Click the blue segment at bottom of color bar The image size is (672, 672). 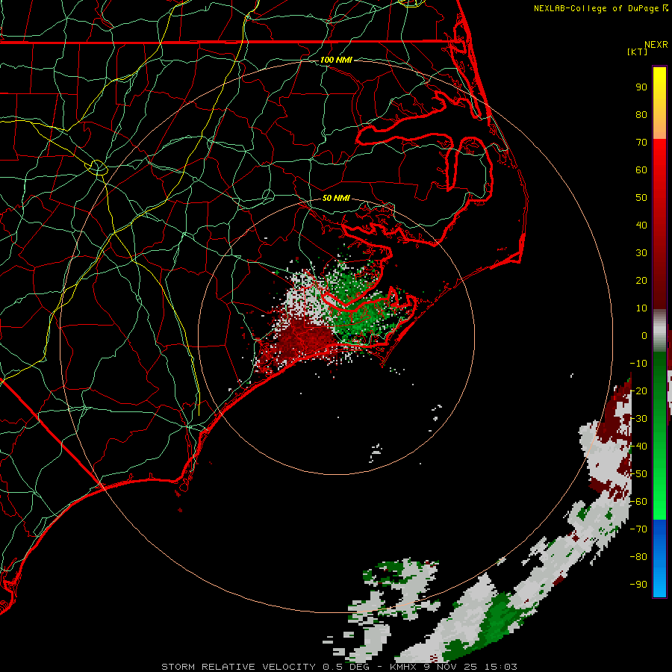coord(659,559)
